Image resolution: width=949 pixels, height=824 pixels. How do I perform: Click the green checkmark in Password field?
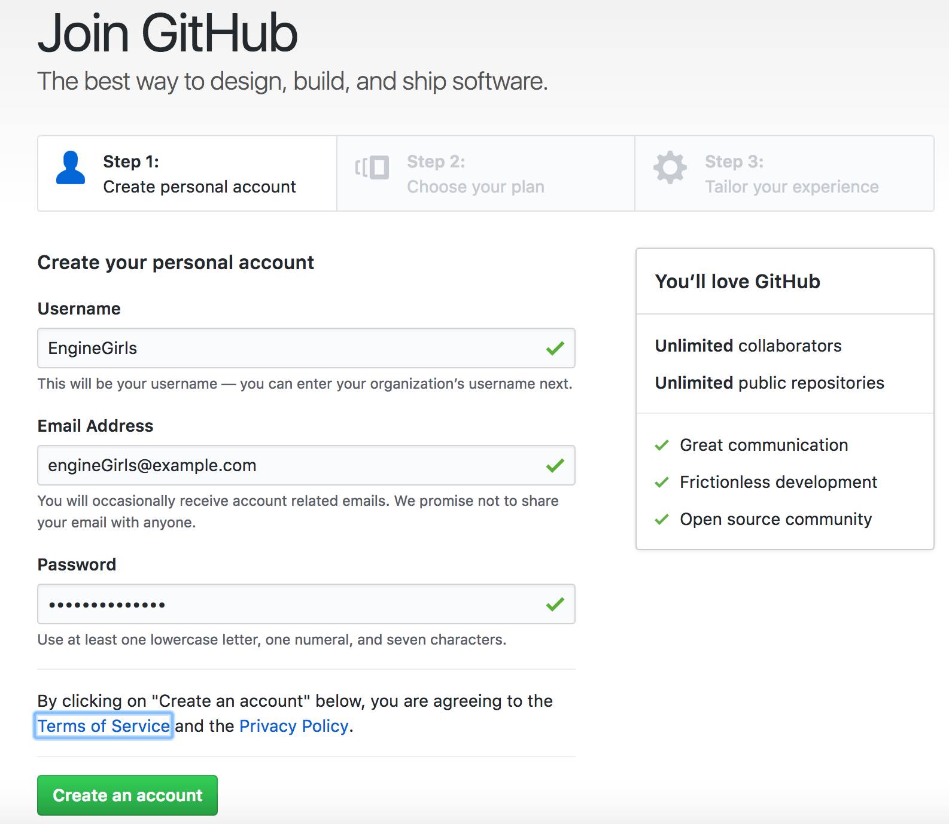click(555, 604)
